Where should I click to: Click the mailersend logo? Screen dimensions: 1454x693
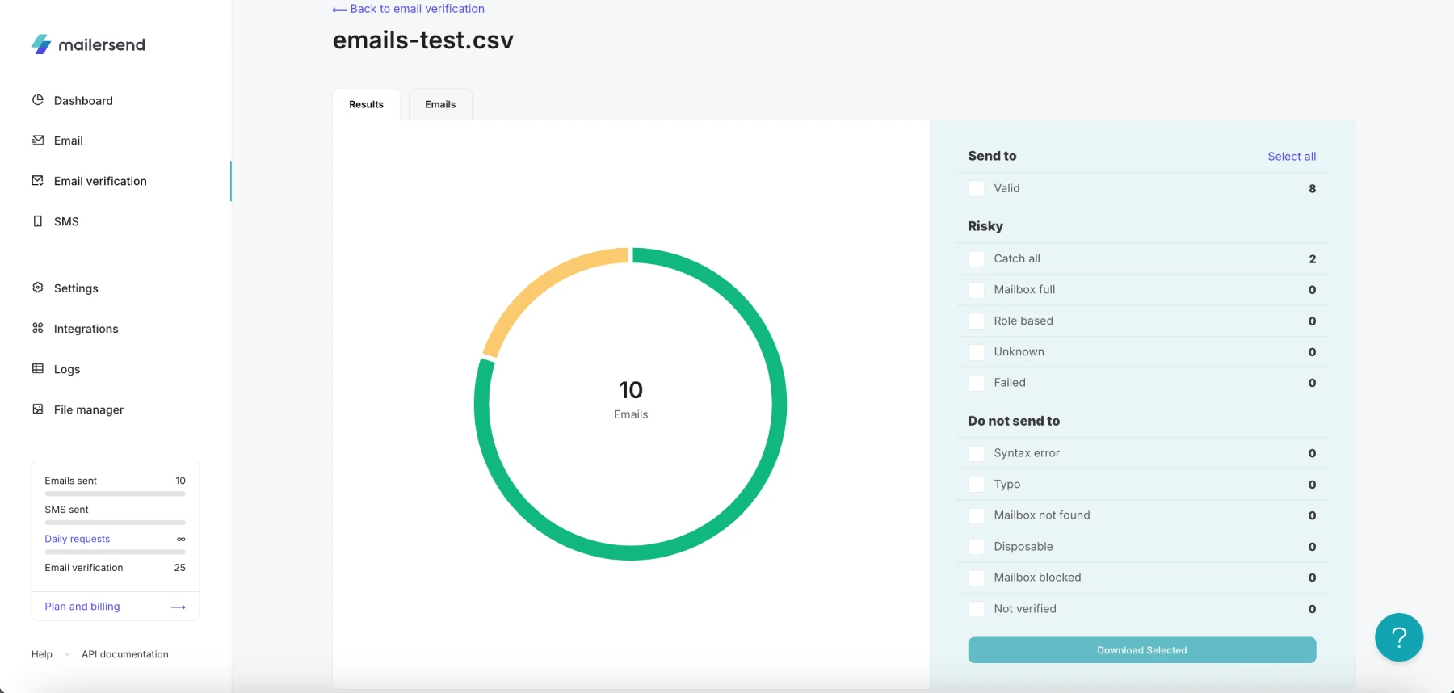point(88,44)
